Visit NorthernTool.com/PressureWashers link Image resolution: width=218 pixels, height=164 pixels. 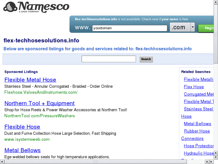click(x=40, y=116)
